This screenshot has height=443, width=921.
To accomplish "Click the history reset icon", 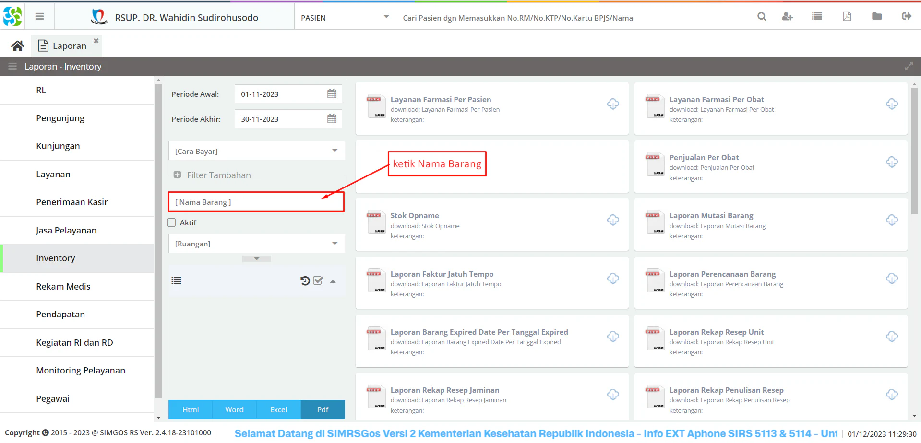I will point(305,281).
